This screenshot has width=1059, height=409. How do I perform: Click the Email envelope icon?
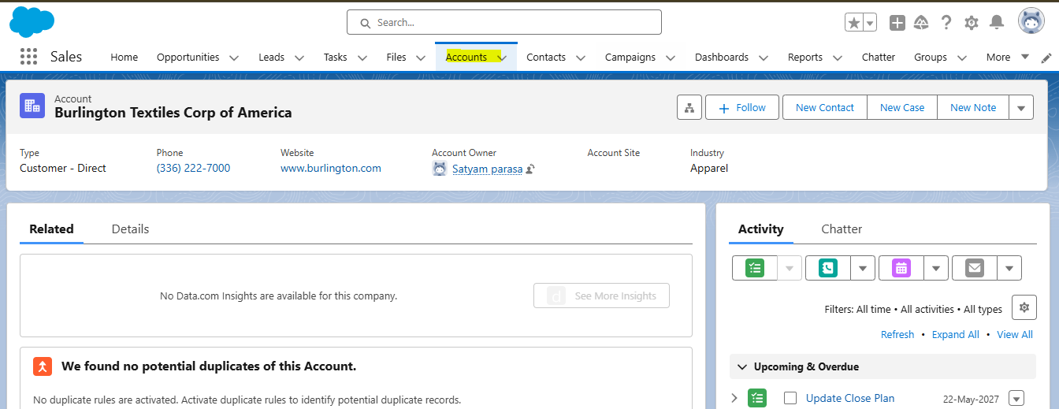(x=975, y=268)
